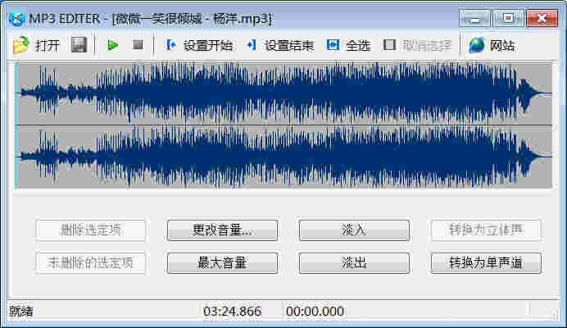Click inside the lower channel waveform
Viewport: 567px width, 328px height.
tap(283, 157)
